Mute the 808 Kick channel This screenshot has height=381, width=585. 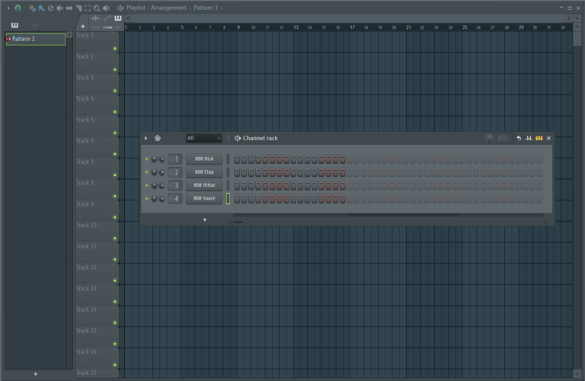tap(146, 159)
